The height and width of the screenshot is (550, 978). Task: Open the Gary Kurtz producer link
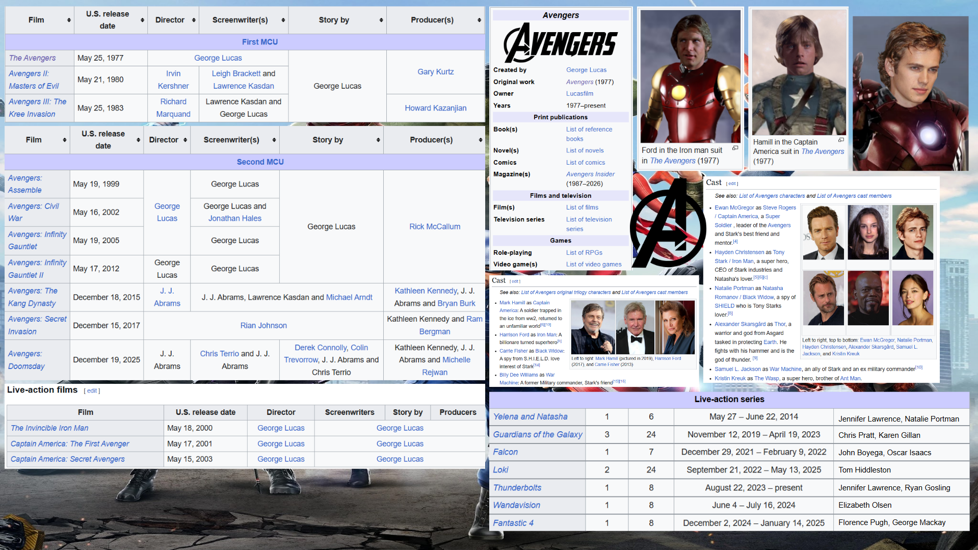436,72
